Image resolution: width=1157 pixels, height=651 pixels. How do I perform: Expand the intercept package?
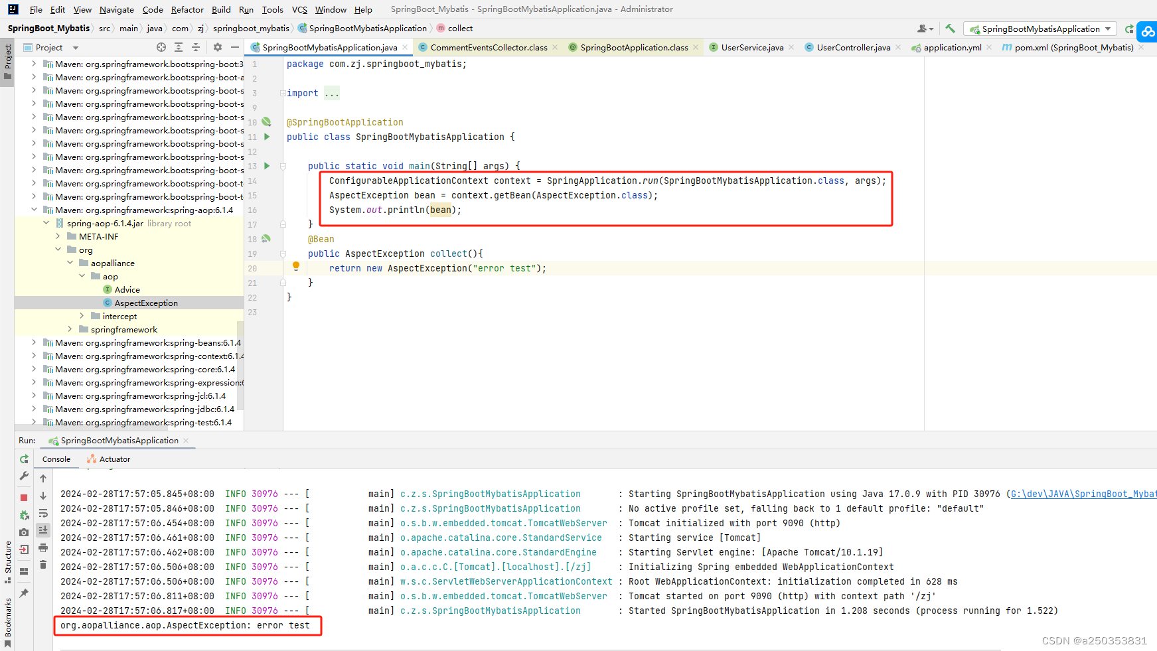click(82, 316)
